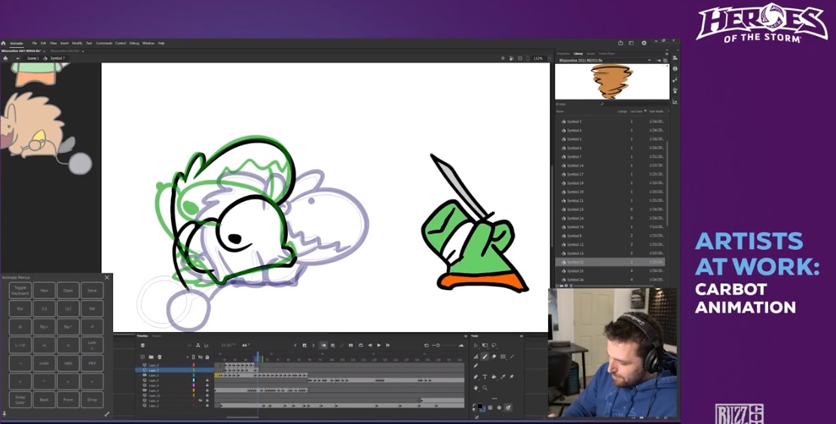
Task: Click the layer depth camera icon in timeline
Action: point(207,345)
